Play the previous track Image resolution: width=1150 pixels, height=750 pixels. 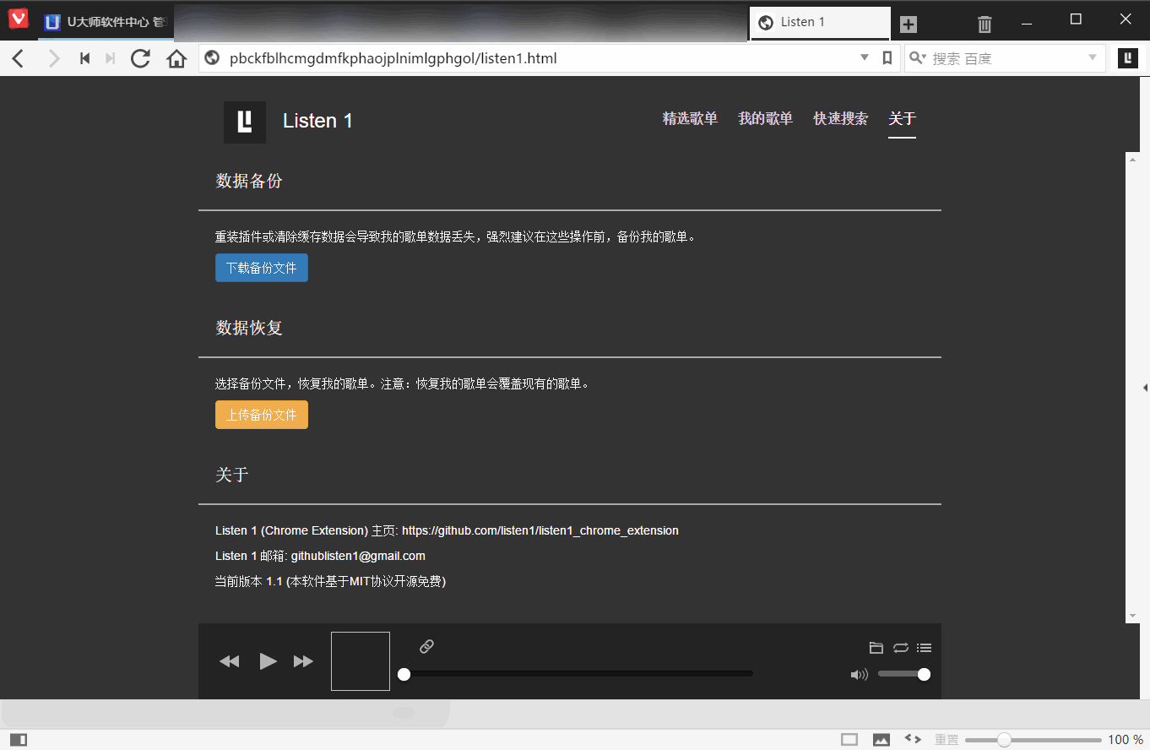pyautogui.click(x=230, y=661)
